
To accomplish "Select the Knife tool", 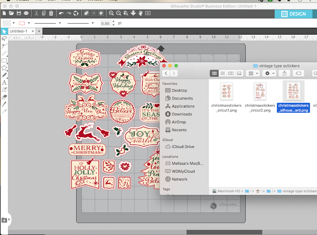I will 4,104.
